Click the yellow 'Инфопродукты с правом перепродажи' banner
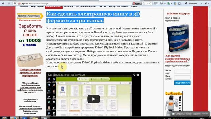Viewport: 211px width, 119px height. (30, 16)
